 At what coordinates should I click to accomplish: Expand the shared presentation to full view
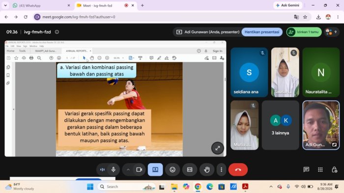(217, 148)
